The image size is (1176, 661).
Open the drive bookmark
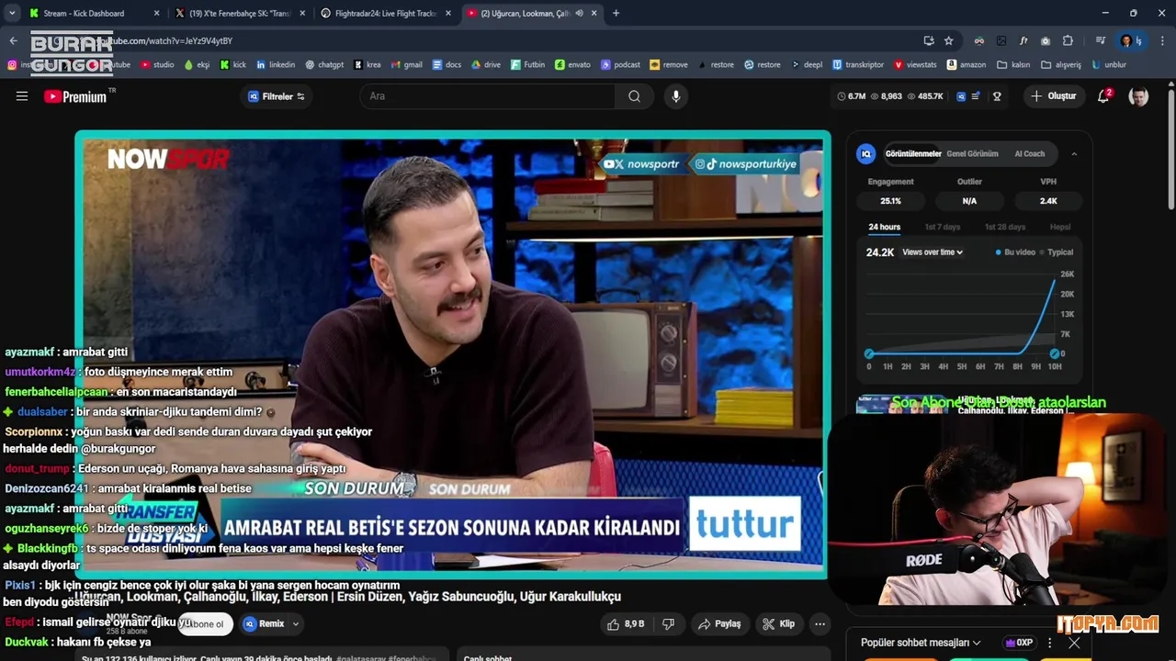(486, 65)
